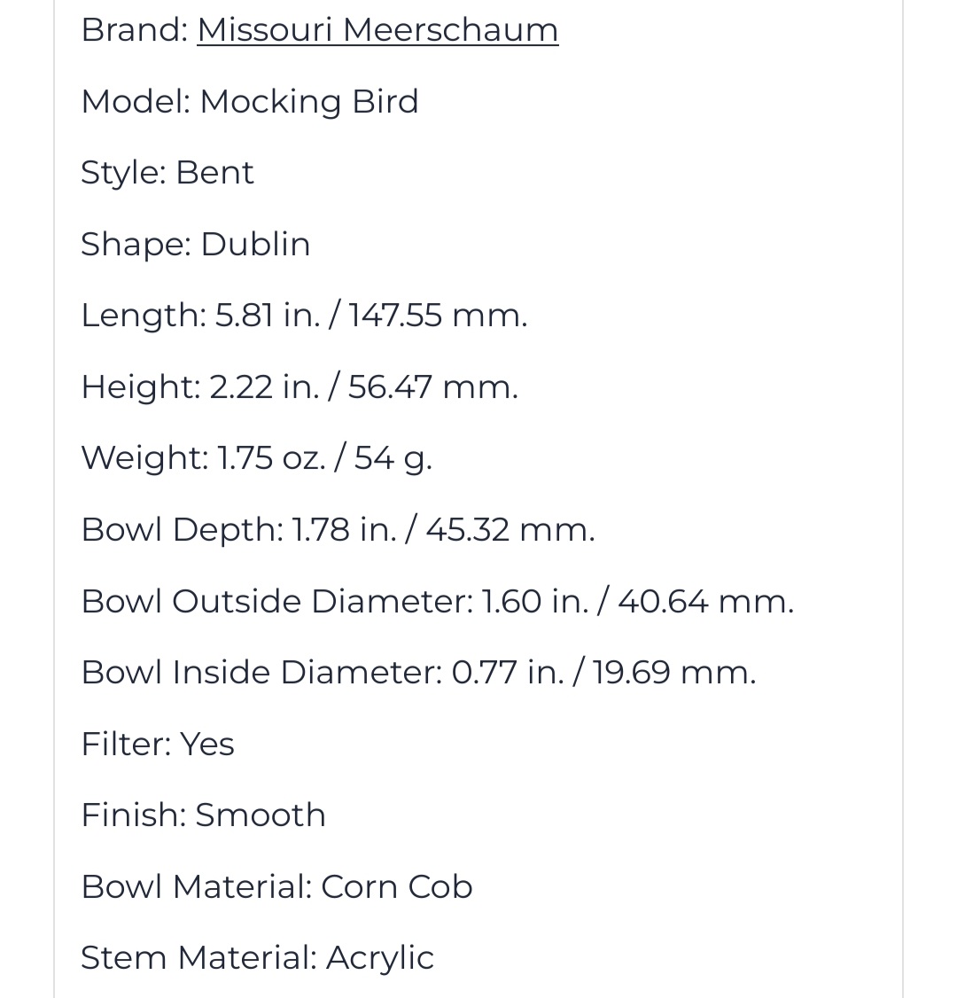Screen dimensions: 957x998
Task: Click the "Bent" style value
Action: click(x=215, y=173)
